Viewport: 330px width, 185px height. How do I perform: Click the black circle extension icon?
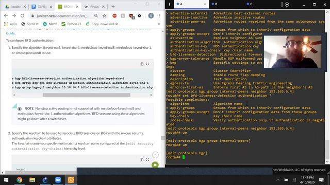139,16
